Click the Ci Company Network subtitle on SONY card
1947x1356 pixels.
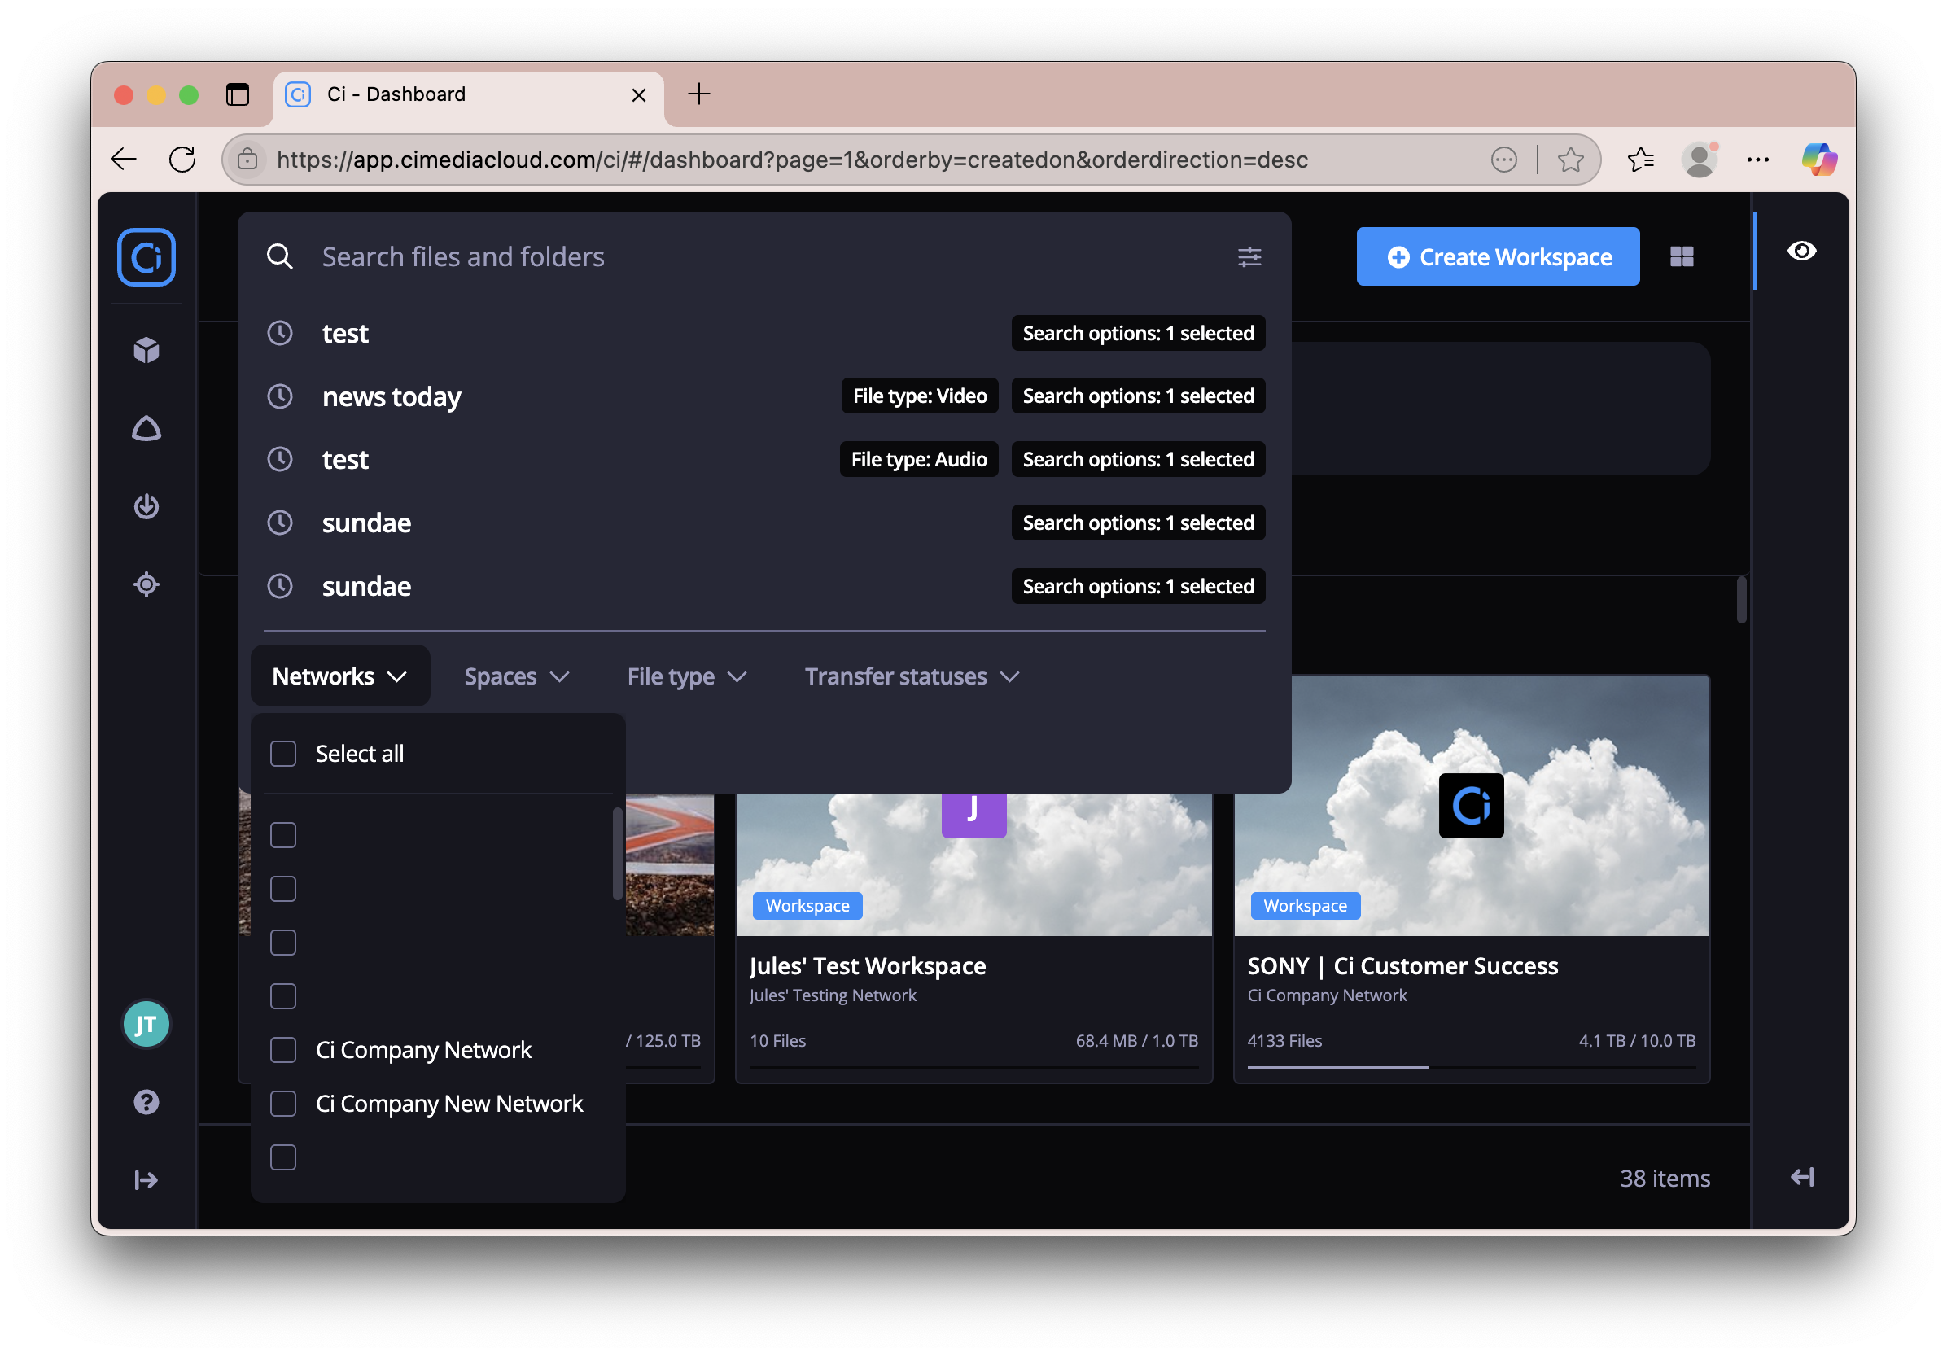point(1326,995)
